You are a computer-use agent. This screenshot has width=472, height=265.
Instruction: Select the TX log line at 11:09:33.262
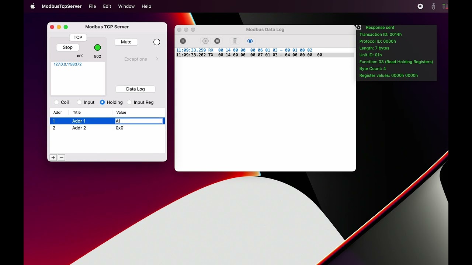[265, 55]
